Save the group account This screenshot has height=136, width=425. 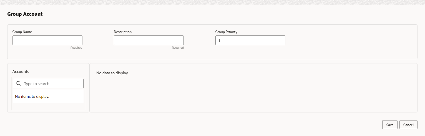point(390,125)
